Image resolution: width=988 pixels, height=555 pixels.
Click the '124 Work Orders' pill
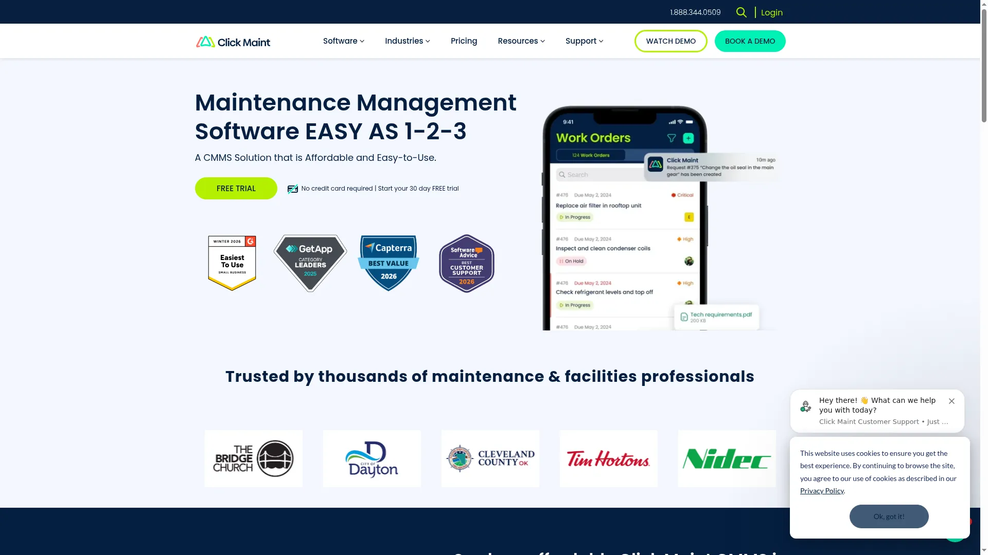tap(591, 155)
